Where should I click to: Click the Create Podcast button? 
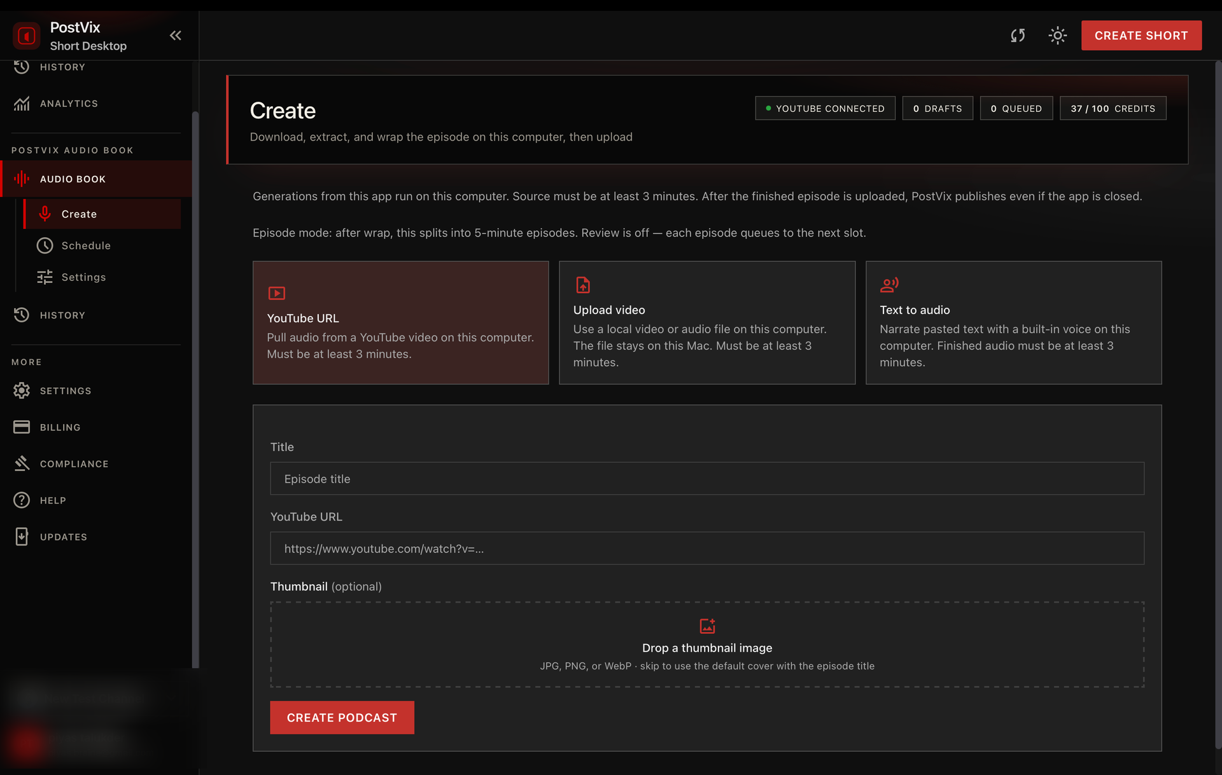(342, 718)
